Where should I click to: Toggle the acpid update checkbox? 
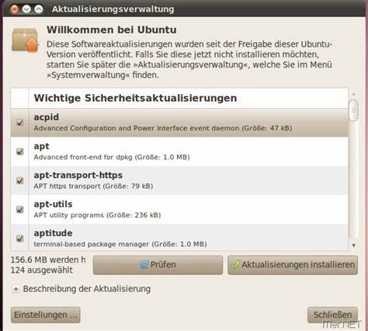(x=20, y=123)
